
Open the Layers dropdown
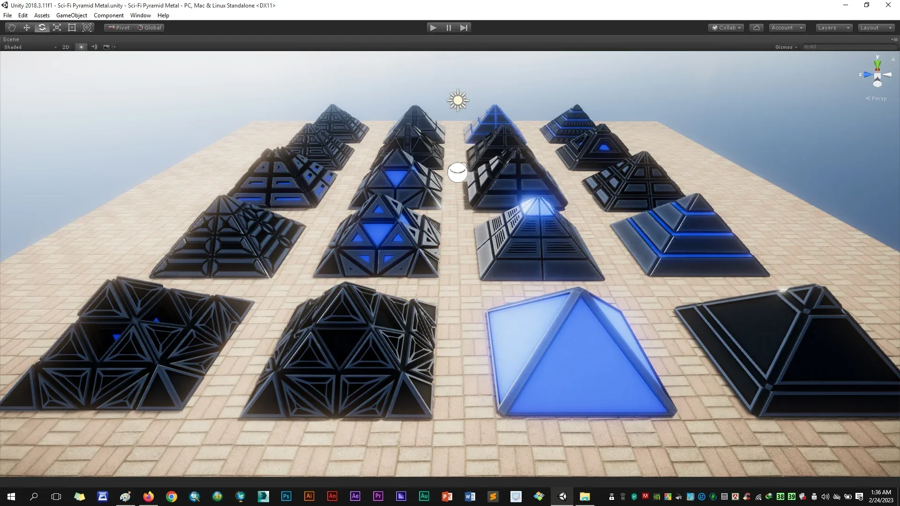[x=833, y=28]
